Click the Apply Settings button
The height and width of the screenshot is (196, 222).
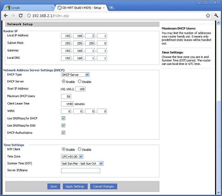(75, 186)
